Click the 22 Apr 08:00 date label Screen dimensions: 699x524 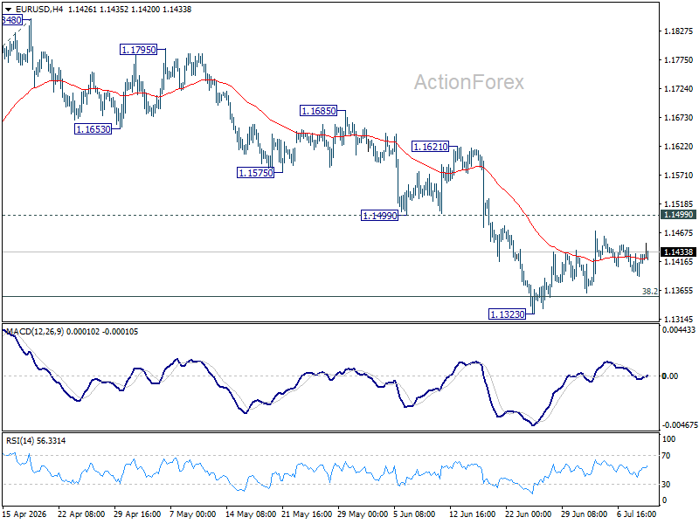[x=81, y=514]
